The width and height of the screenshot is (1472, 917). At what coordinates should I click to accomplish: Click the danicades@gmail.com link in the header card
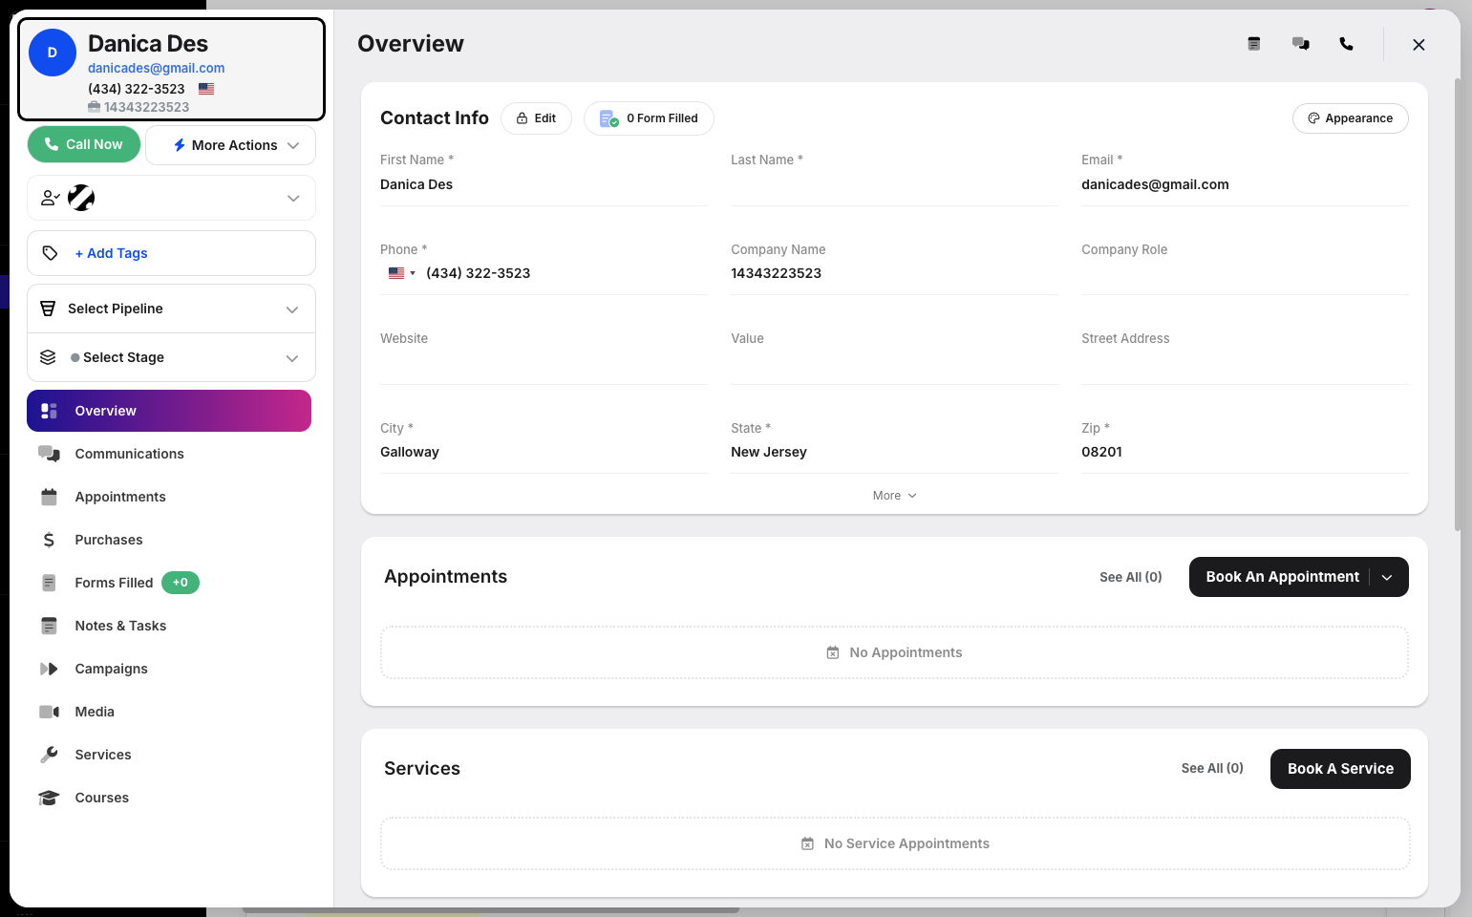[157, 68]
